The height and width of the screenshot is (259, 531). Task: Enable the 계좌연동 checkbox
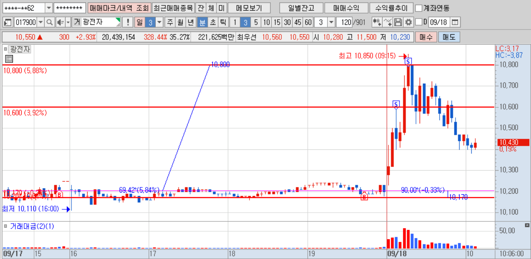(x=419, y=8)
